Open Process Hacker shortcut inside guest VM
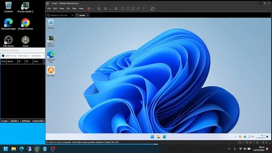Screen dimensions: 272x153 (51, 41)
